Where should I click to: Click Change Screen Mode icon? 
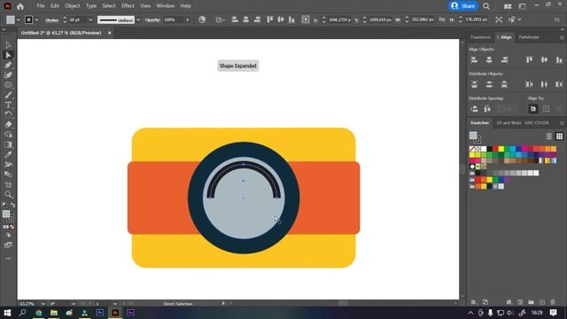[8, 245]
